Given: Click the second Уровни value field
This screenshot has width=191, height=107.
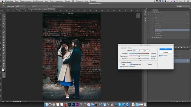Looking at the screenshot, I should 141,51.
